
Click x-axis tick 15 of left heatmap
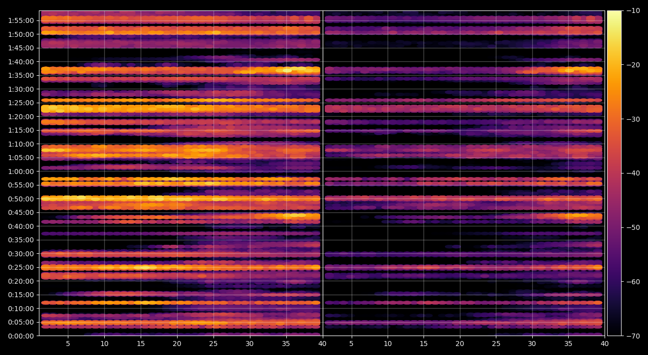141,344
